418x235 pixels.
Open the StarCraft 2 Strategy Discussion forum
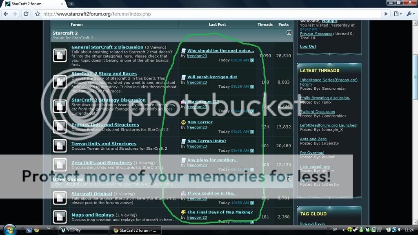point(109,100)
